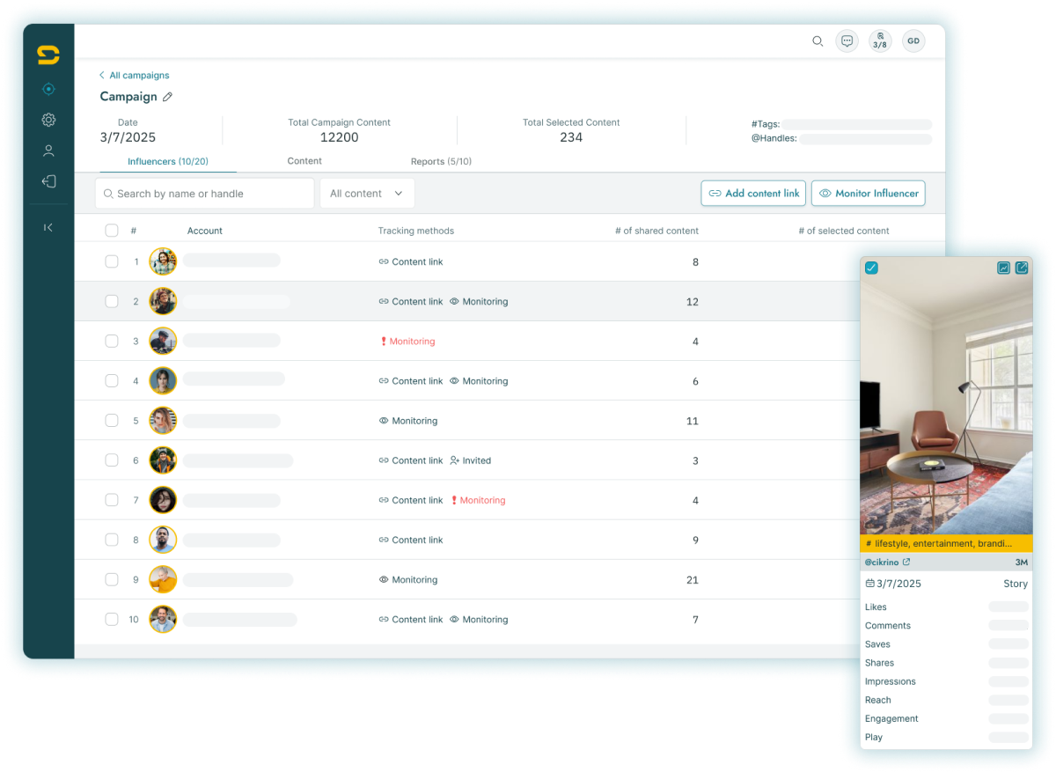Click Add content link button
Screen dimensions: 1056x772
click(753, 194)
